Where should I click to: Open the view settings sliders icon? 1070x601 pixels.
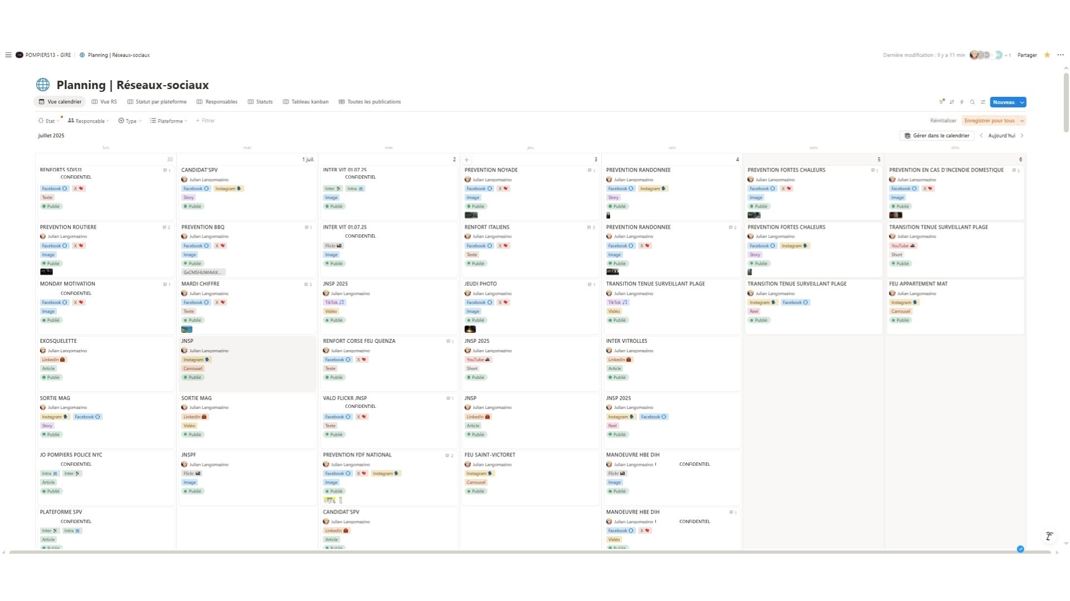983,102
